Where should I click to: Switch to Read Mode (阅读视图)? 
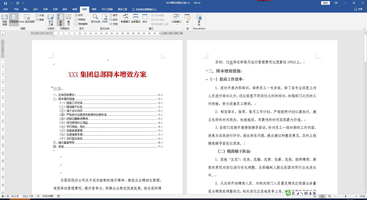pyautogui.click(x=5, y=20)
